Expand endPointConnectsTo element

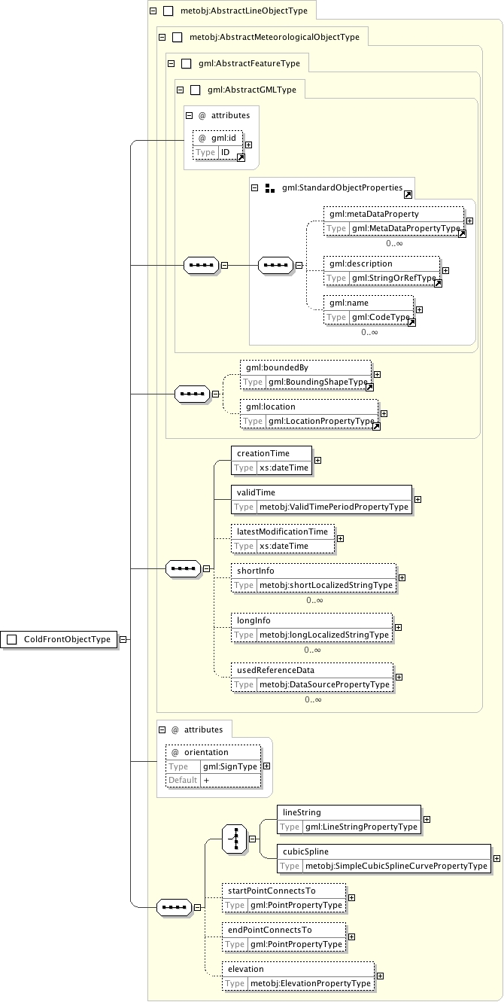pyautogui.click(x=351, y=937)
